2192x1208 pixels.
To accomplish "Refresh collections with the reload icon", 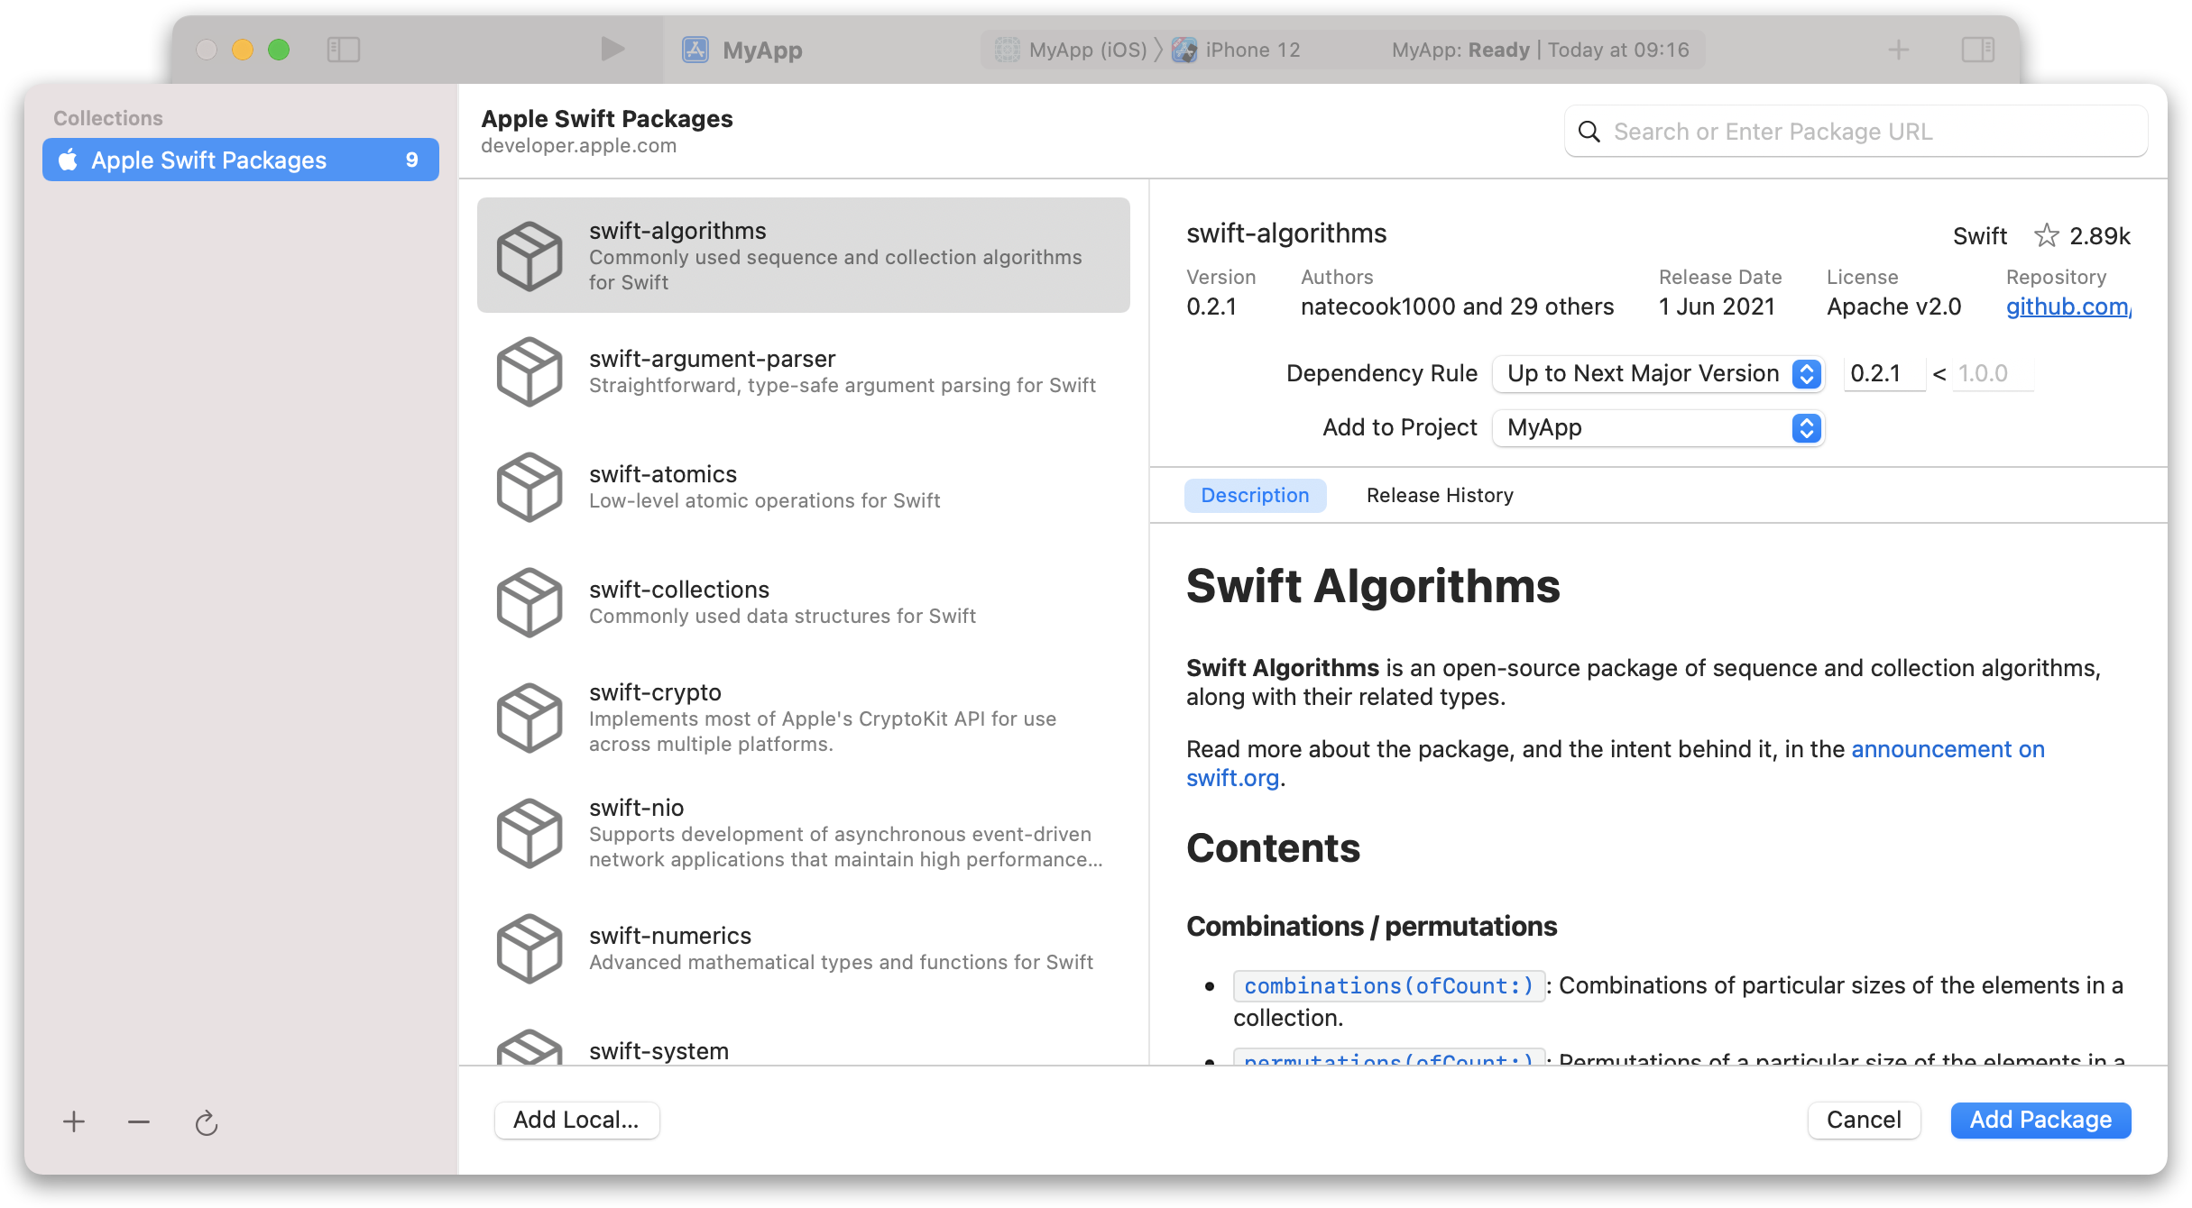I will pyautogui.click(x=207, y=1122).
